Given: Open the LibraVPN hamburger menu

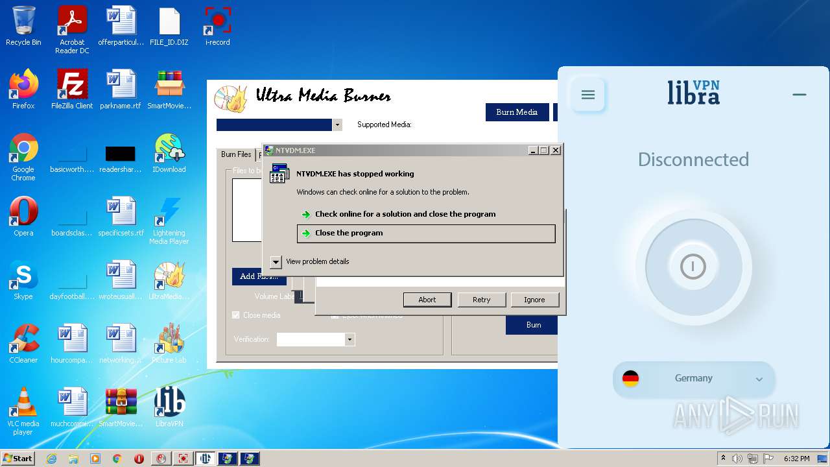Looking at the screenshot, I should (x=588, y=95).
